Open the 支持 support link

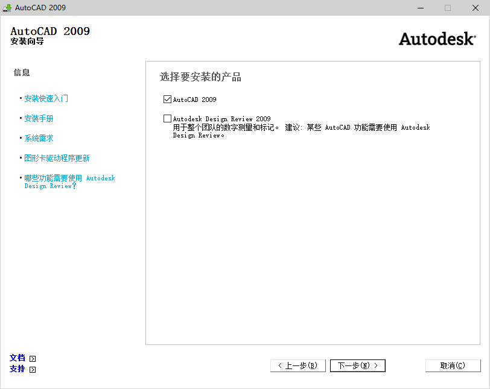tap(17, 368)
